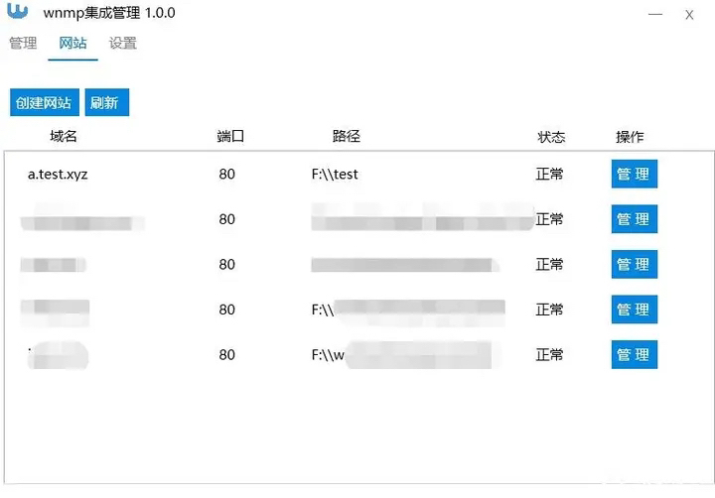Click the 操作 column header
This screenshot has width=715, height=498.
tap(630, 137)
